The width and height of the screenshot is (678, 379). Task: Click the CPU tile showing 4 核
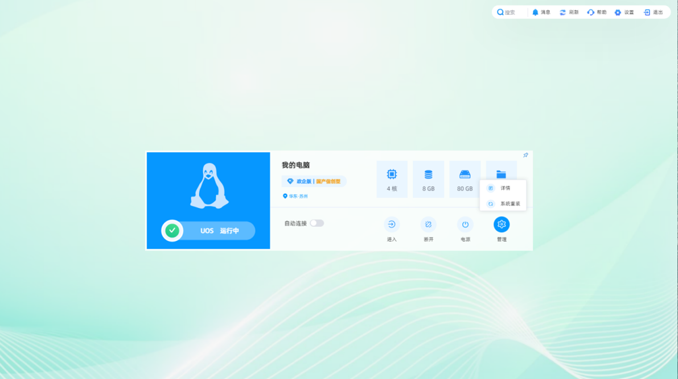click(392, 179)
